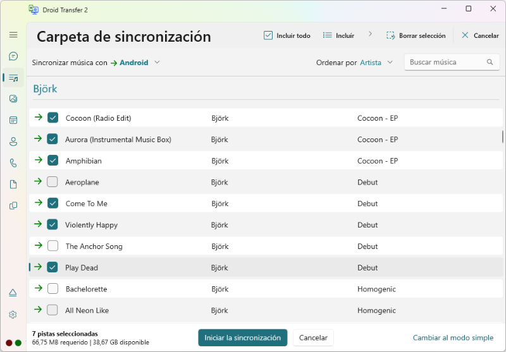Click Cambiar al modo simple link
Image resolution: width=506 pixels, height=352 pixels.
pyautogui.click(x=453, y=337)
